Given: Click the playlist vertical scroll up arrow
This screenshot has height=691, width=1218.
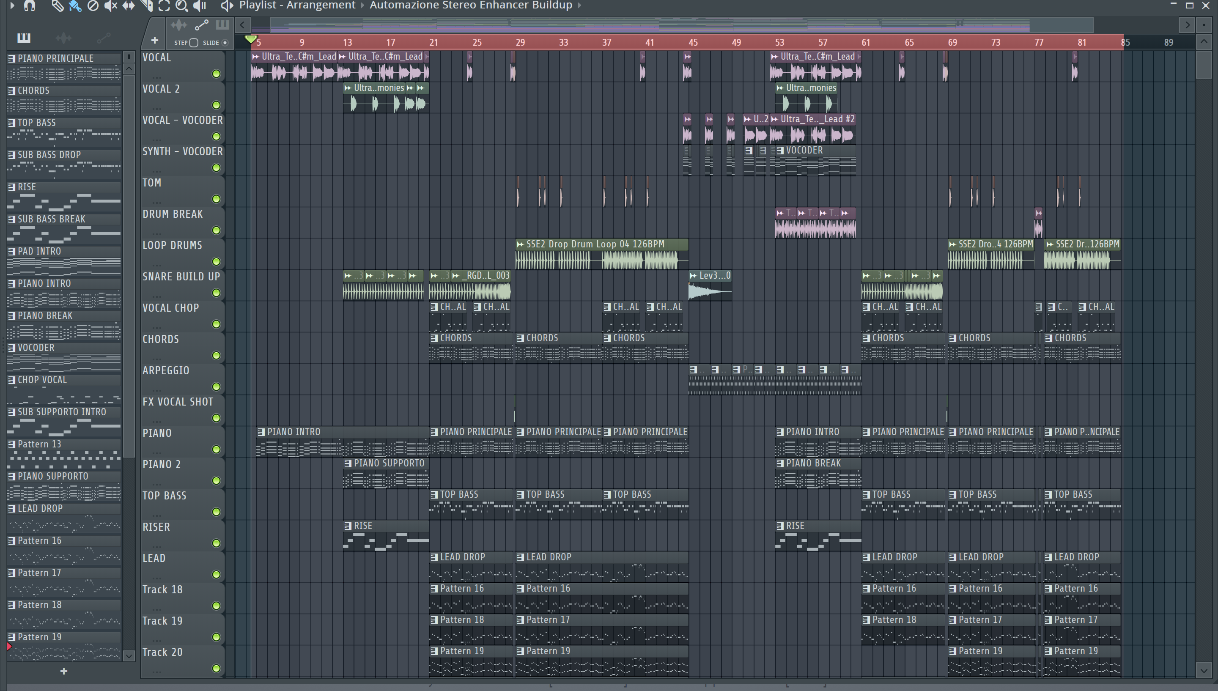Looking at the screenshot, I should pyautogui.click(x=1204, y=42).
